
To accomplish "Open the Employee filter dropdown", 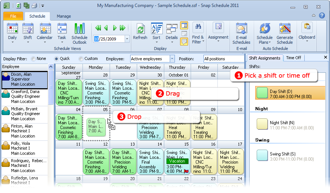I will coord(172,59).
